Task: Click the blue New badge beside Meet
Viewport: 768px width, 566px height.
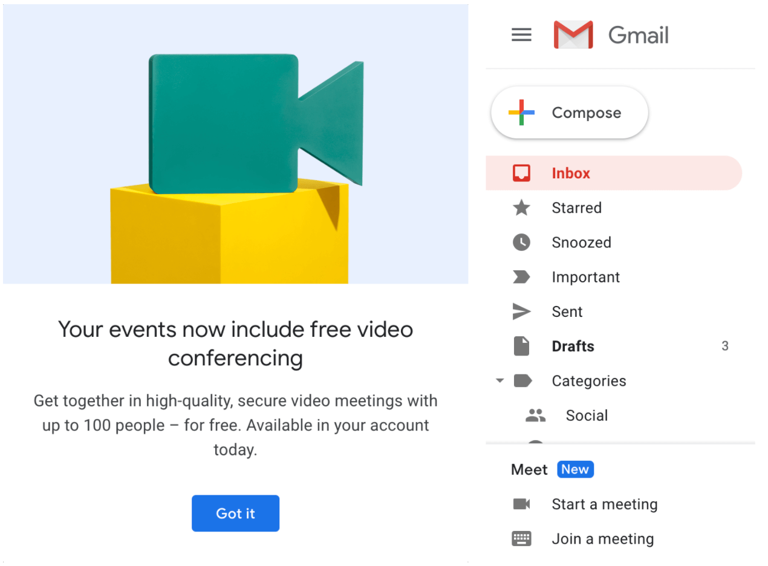Action: click(575, 470)
